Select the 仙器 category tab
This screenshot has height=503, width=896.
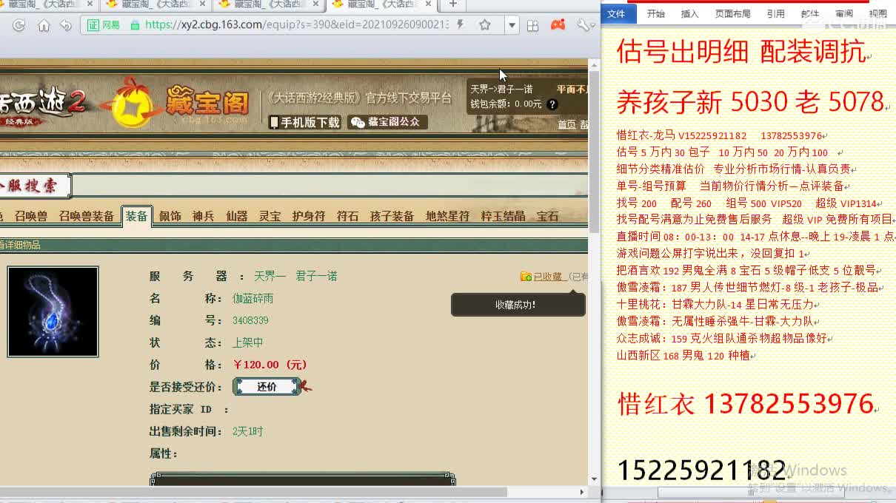pyautogui.click(x=236, y=216)
